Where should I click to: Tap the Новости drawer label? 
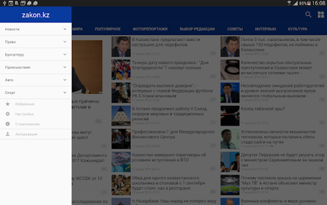click(x=12, y=29)
